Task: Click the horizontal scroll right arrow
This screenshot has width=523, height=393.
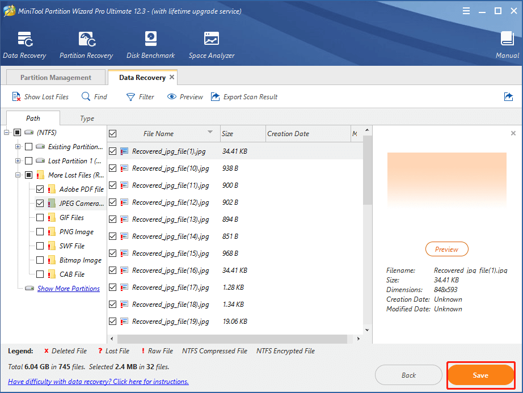Action: coord(358,339)
